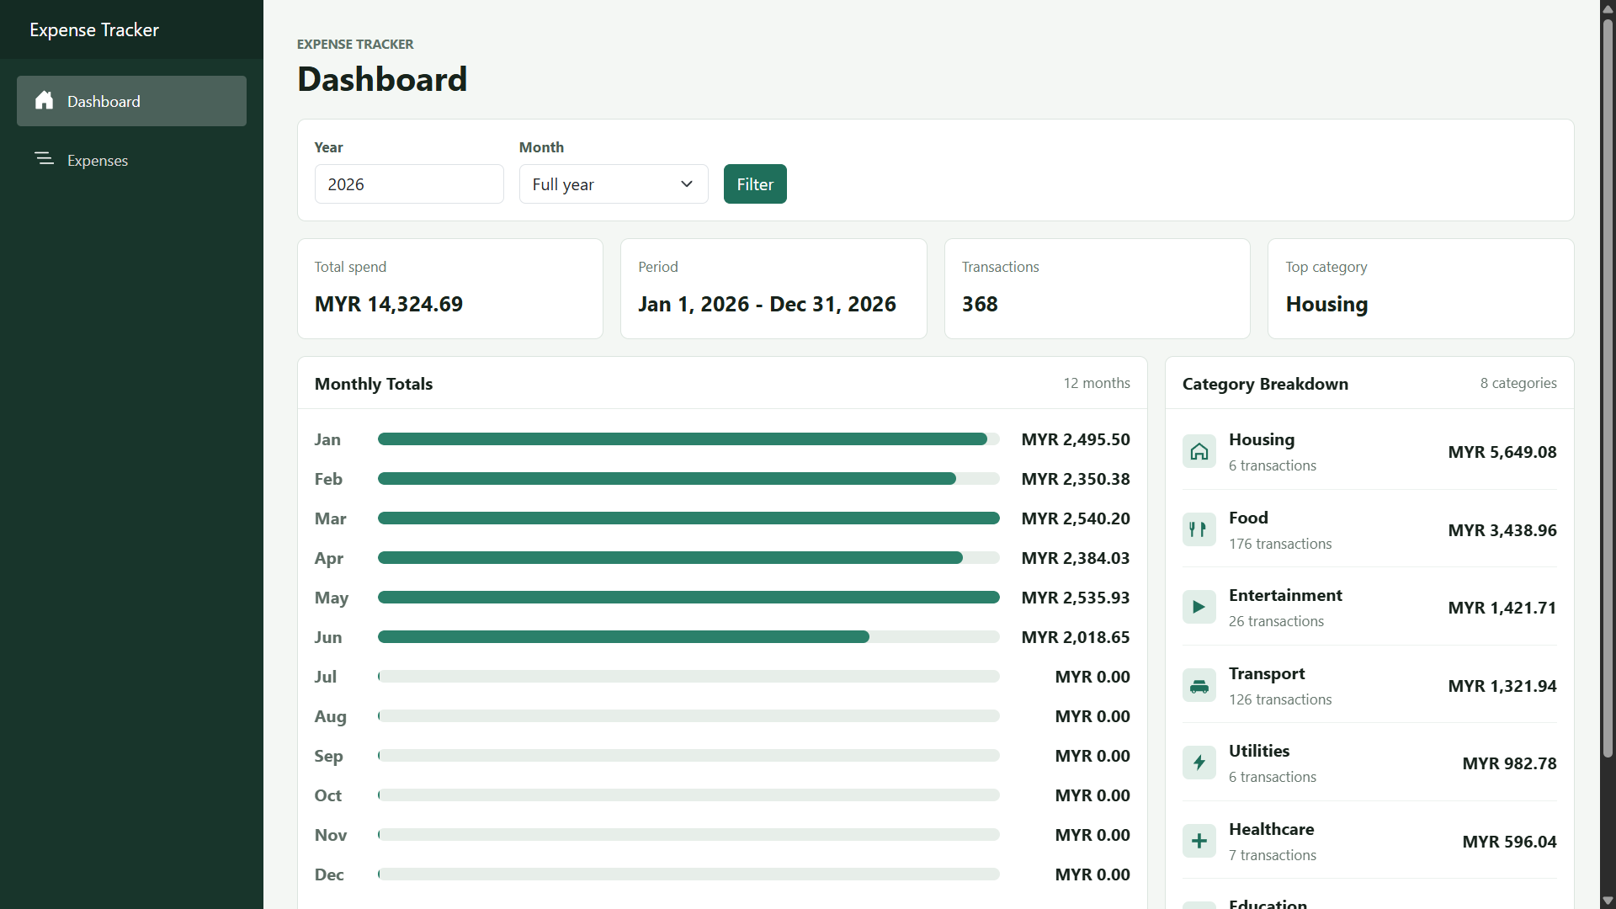Image resolution: width=1616 pixels, height=909 pixels.
Task: Click the Dashboard page heading
Action: coord(382,79)
